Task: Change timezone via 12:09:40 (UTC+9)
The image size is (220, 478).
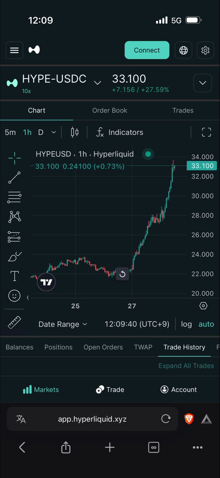Action: click(x=137, y=324)
